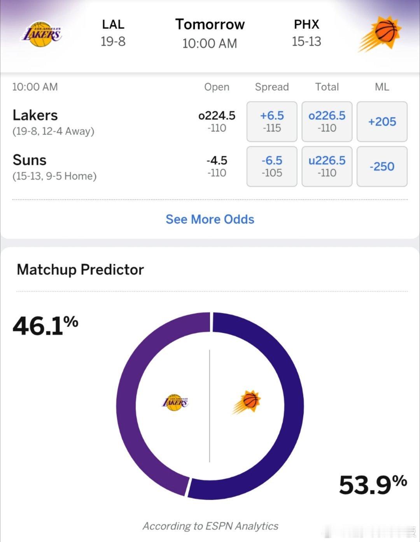
Task: Pick the under 226.5 total
Action: (327, 166)
